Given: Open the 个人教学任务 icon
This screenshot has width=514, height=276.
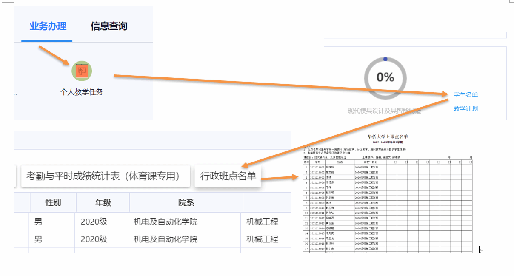Looking at the screenshot, I should pyautogui.click(x=82, y=71).
